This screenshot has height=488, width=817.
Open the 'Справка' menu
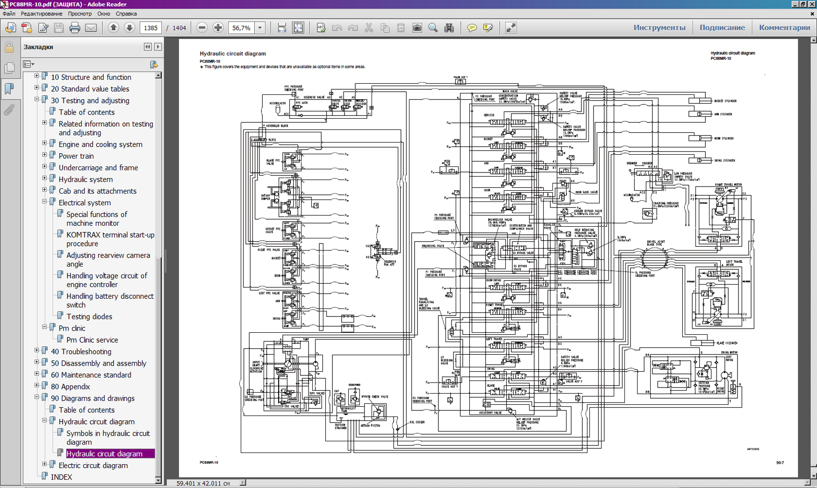pos(126,14)
